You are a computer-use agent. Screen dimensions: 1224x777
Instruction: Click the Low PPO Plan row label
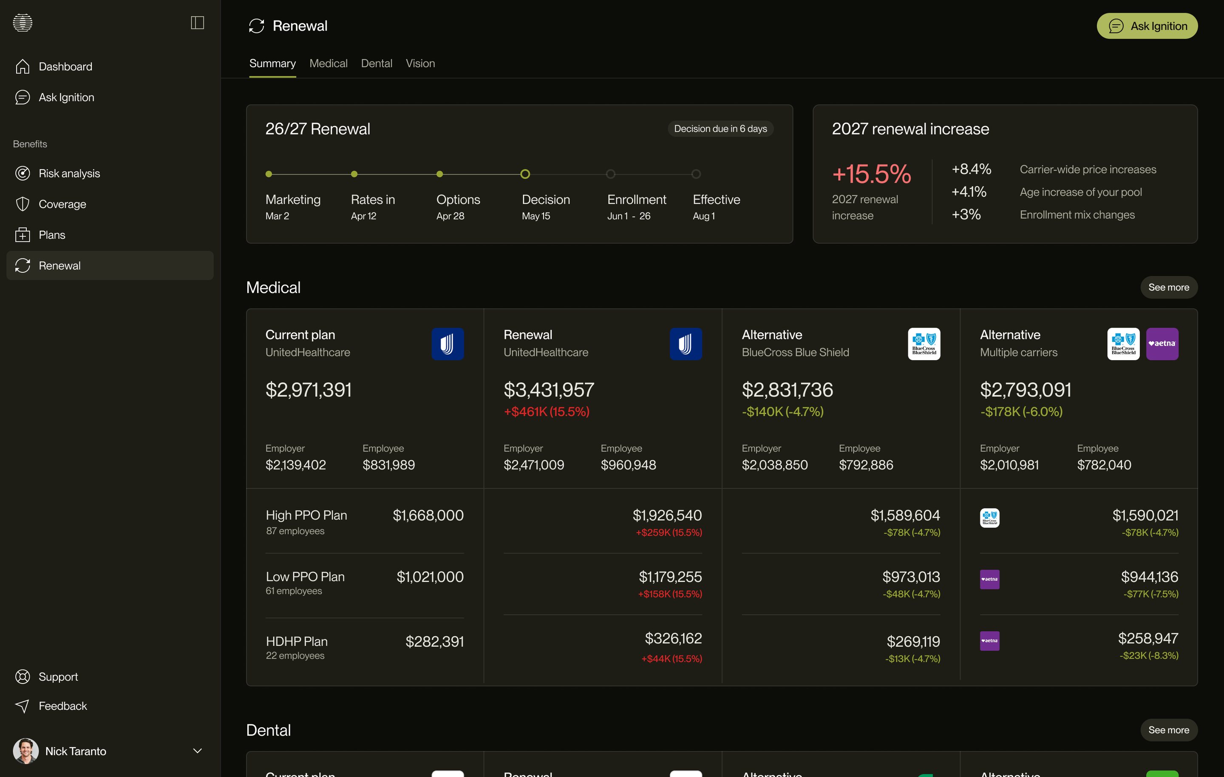click(x=305, y=577)
